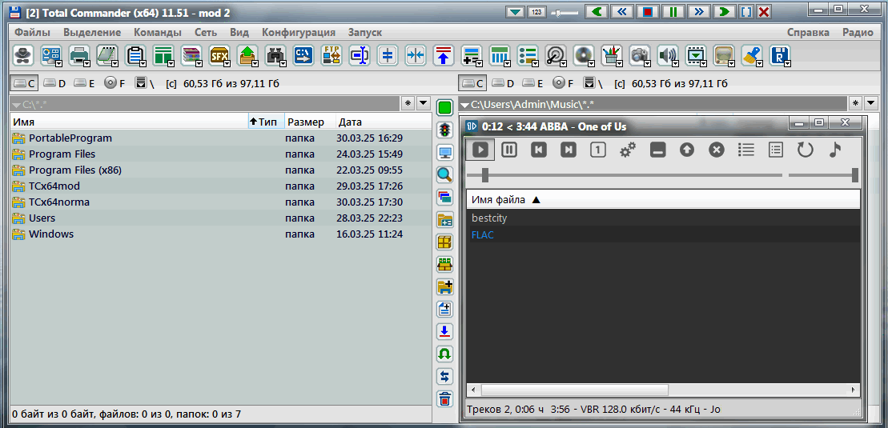The width and height of the screenshot is (888, 428).
Task: Click the broom cleanup toolbar icon
Action: [752, 55]
